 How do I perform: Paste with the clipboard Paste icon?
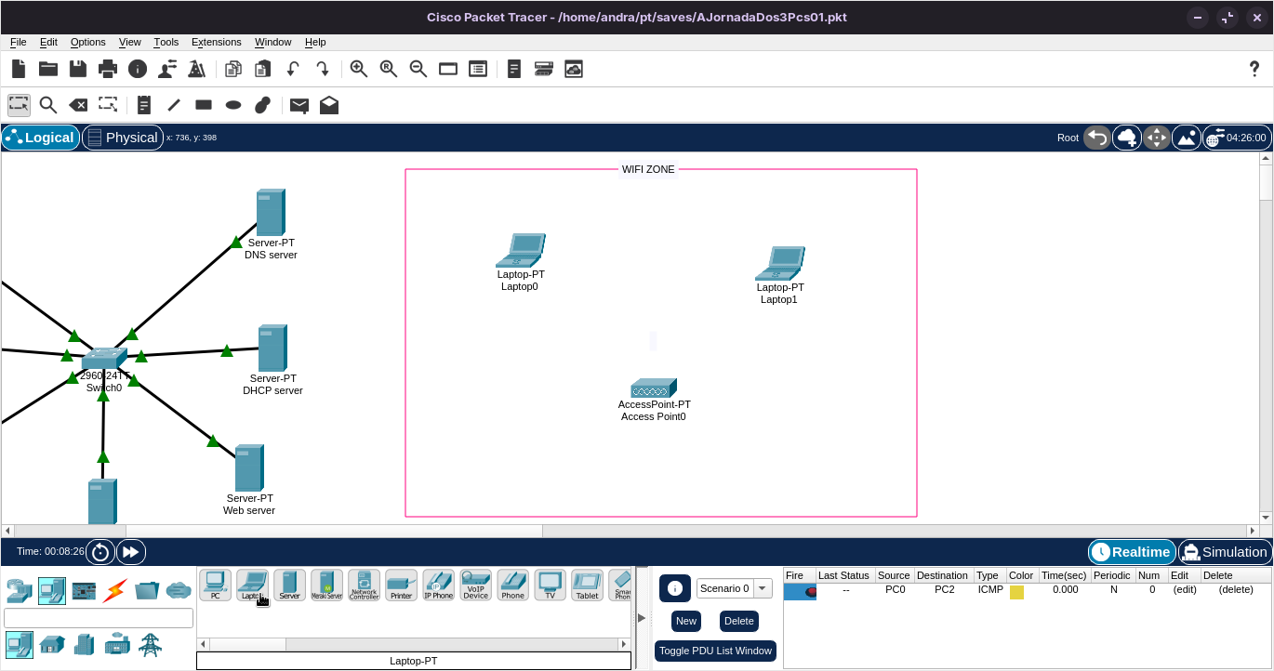(x=263, y=69)
